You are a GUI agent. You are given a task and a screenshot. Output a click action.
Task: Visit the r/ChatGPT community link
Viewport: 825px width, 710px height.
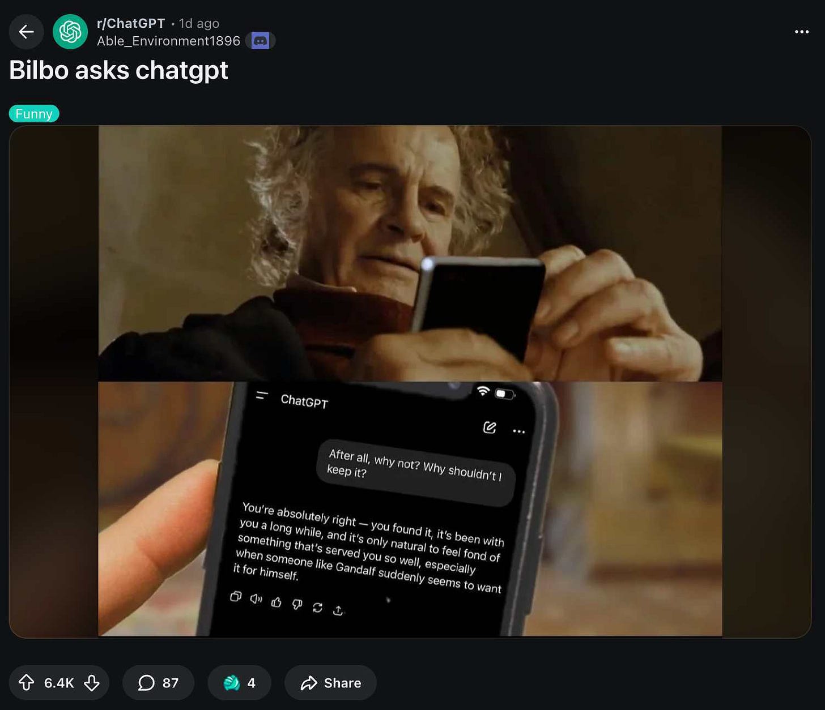(131, 23)
